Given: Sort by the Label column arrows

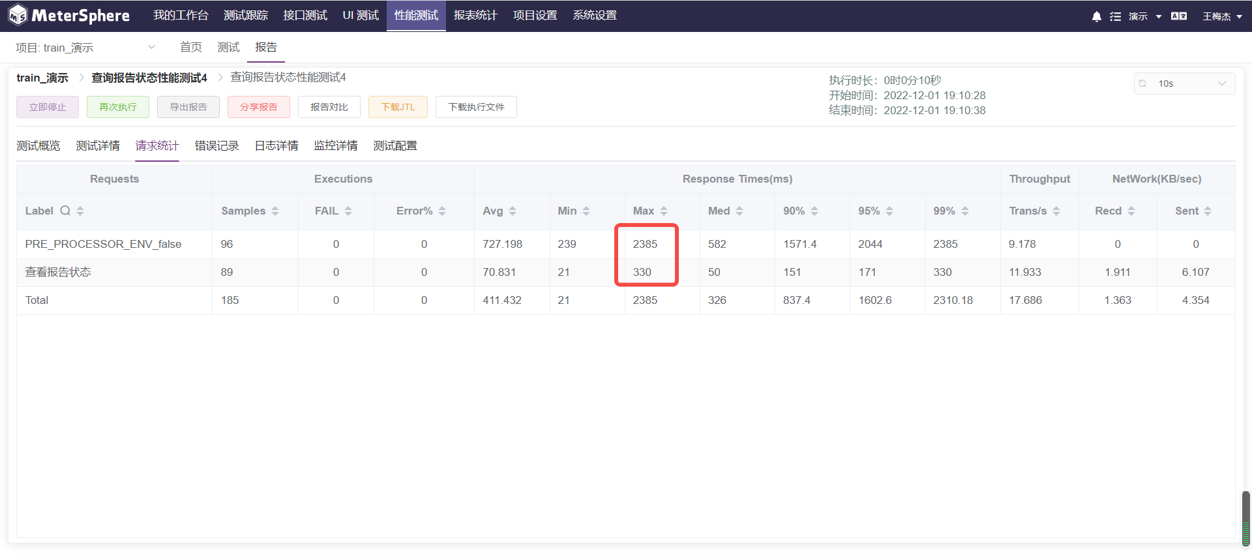Looking at the screenshot, I should pos(80,211).
